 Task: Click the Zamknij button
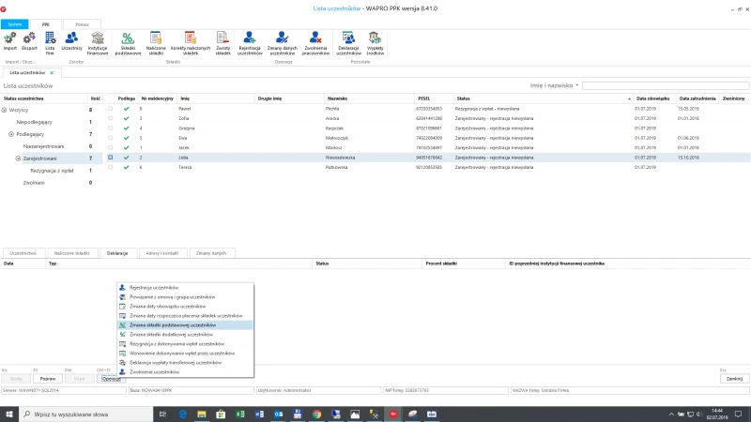click(734, 379)
